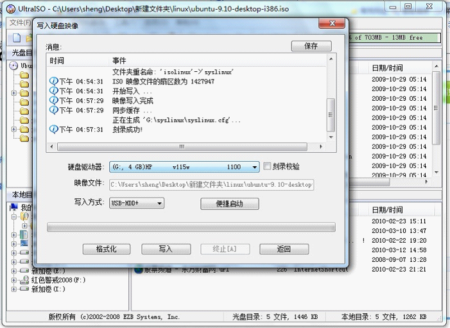Image resolution: width=450 pixels, height=328 pixels.
Task: Click the info icon beside '映像写入完成'
Action: (x=54, y=100)
